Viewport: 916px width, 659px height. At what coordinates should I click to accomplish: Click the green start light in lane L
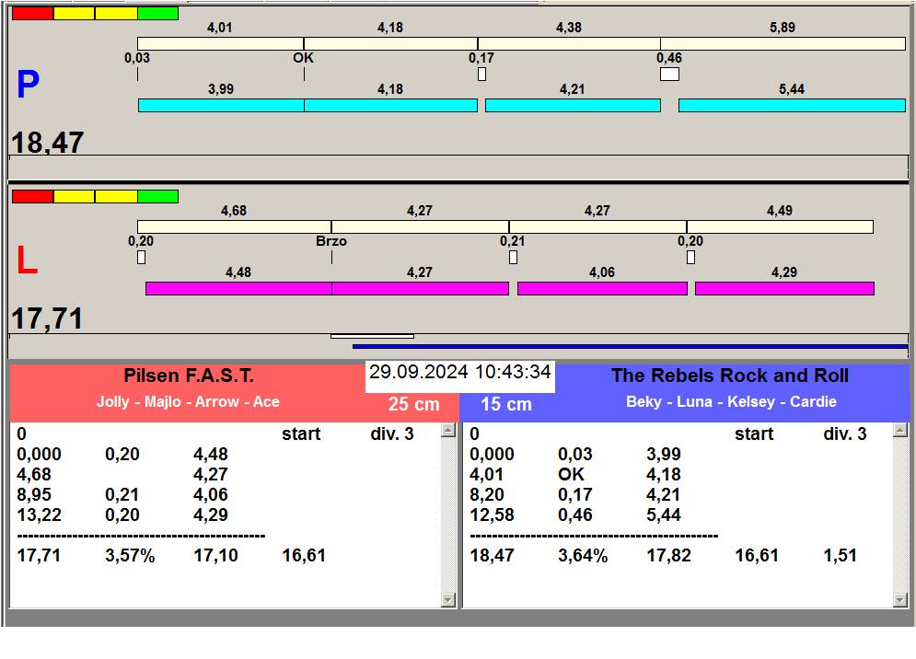(x=157, y=196)
